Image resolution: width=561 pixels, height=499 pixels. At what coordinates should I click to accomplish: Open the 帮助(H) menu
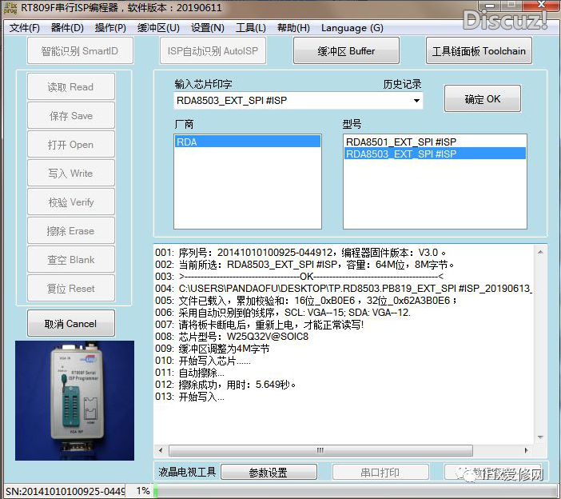[x=293, y=28]
